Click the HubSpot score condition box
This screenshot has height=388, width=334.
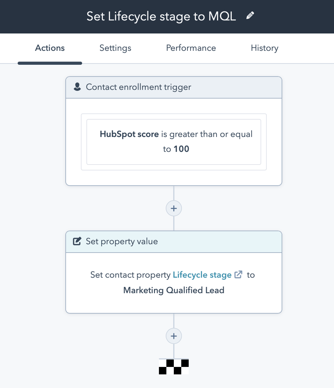click(x=173, y=142)
